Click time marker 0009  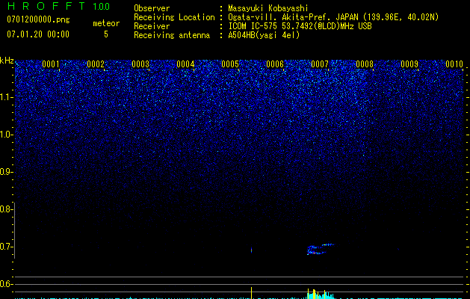[x=409, y=64]
